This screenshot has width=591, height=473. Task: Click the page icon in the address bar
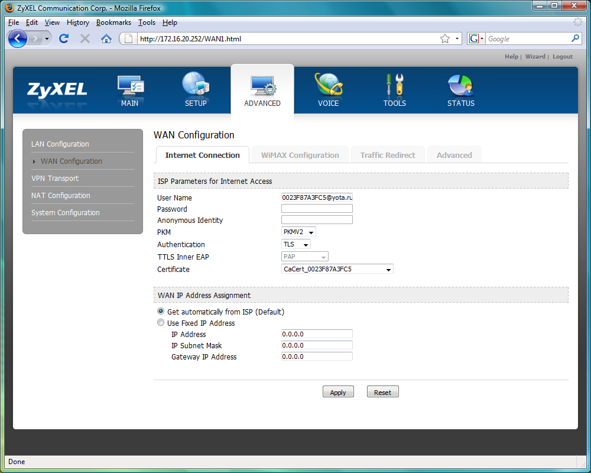tap(128, 38)
